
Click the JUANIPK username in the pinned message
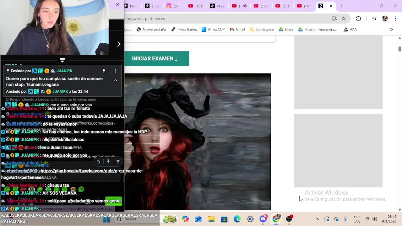click(x=64, y=71)
